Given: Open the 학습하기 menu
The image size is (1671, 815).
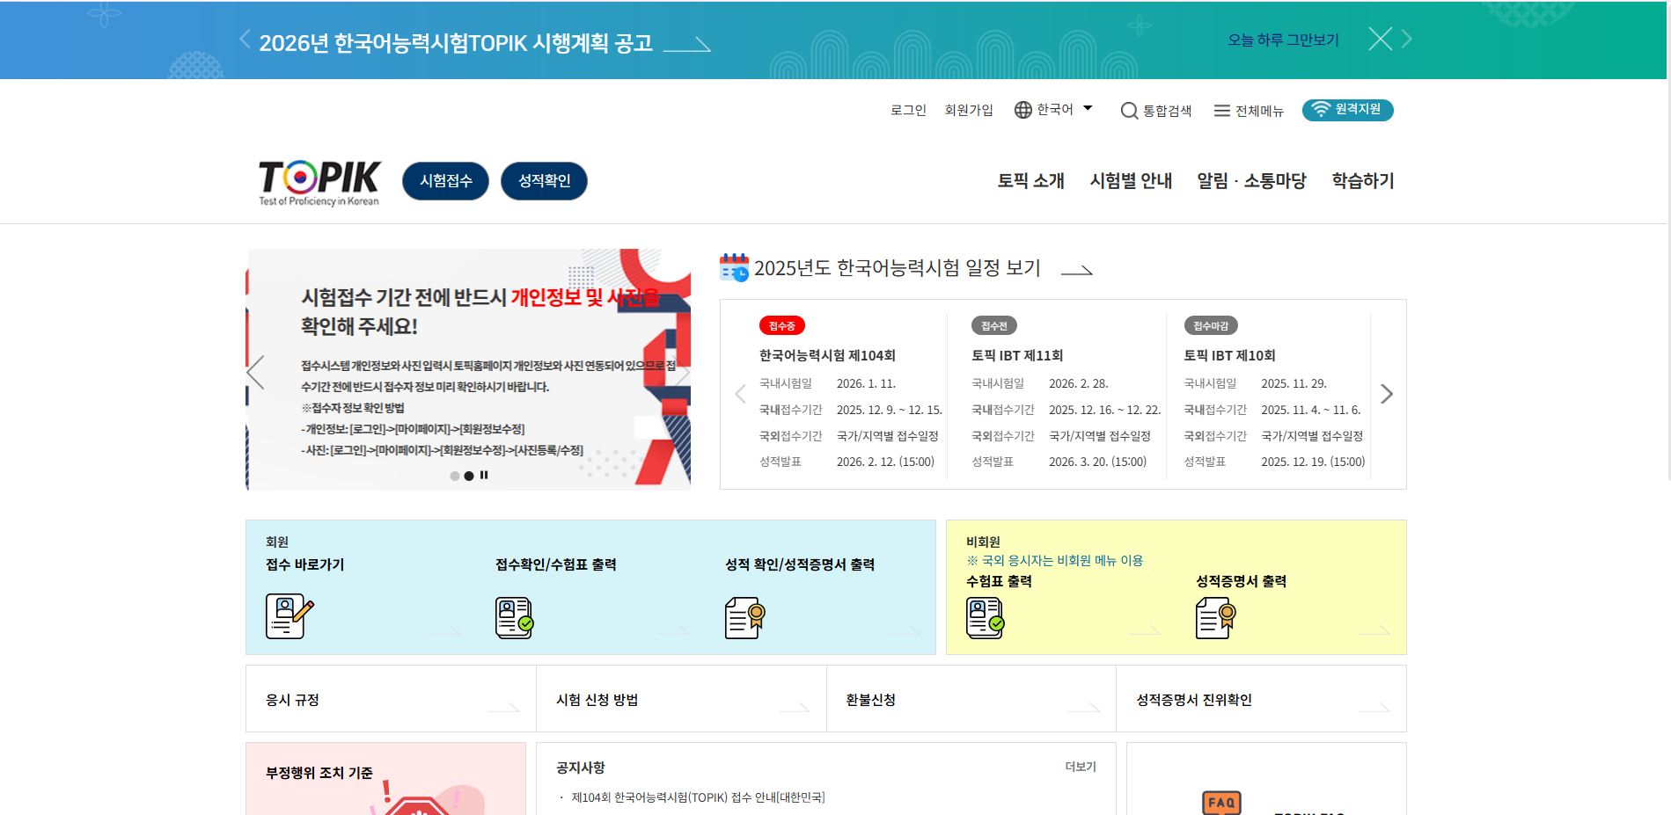Looking at the screenshot, I should coord(1363,180).
